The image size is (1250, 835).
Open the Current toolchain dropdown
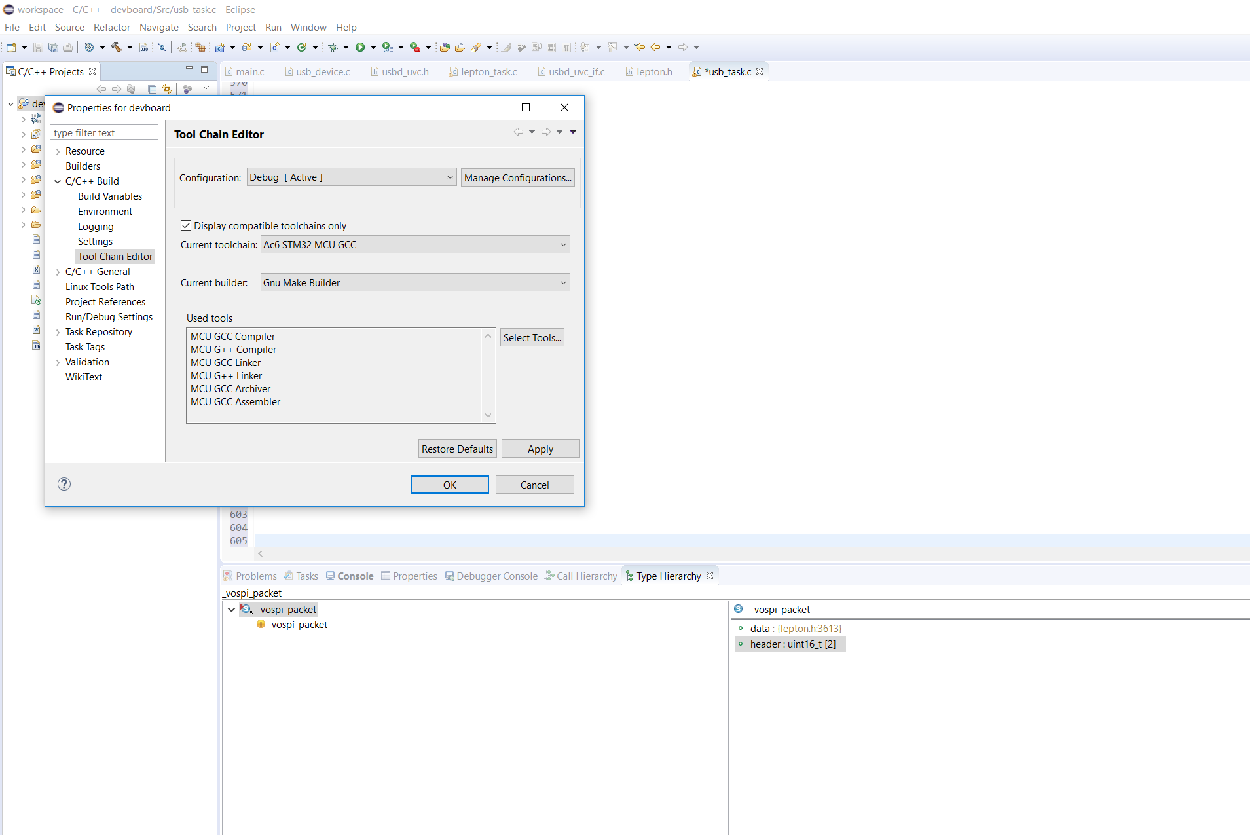[415, 245]
